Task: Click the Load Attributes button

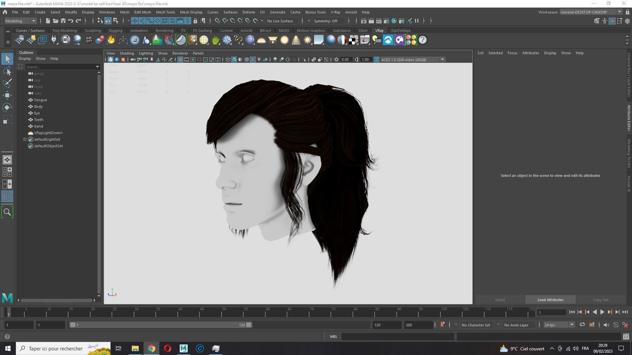Action: [x=550, y=300]
